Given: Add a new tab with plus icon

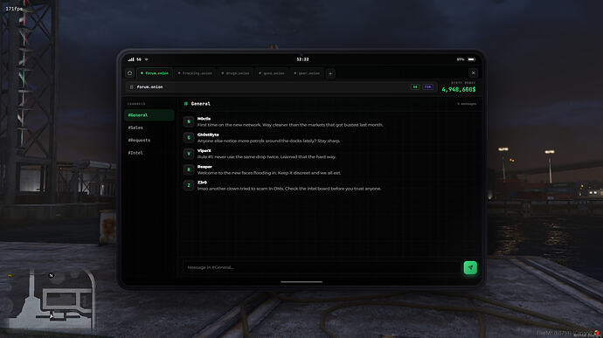Looking at the screenshot, I should 330,73.
